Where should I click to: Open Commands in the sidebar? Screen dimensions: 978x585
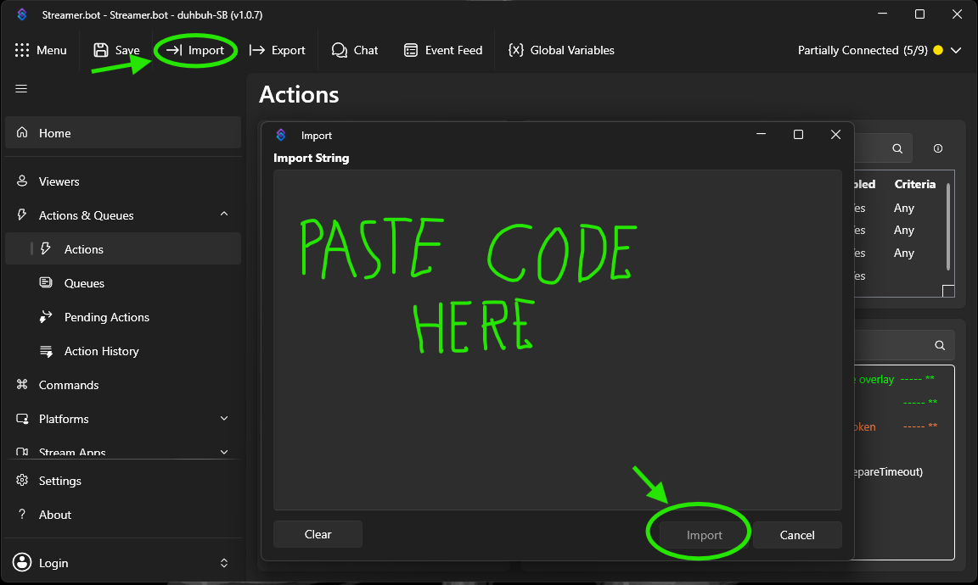(123, 385)
